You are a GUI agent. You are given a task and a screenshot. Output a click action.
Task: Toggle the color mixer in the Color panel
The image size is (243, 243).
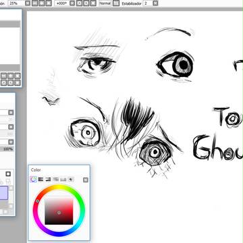55,180
